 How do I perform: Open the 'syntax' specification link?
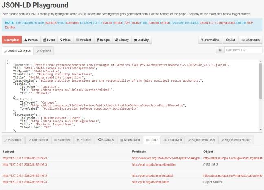coord(107,23)
